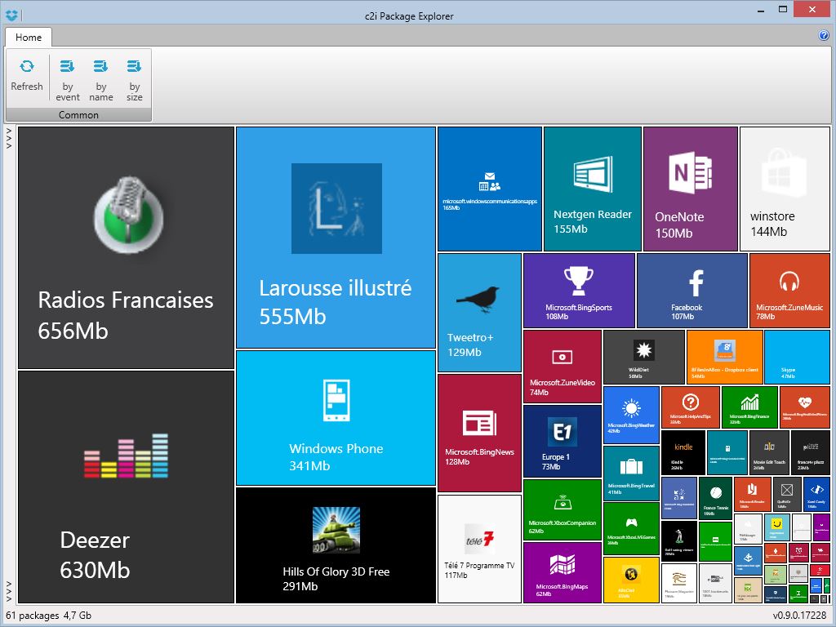The width and height of the screenshot is (836, 627).
Task: Select the WildDiet tile
Action: [644, 357]
